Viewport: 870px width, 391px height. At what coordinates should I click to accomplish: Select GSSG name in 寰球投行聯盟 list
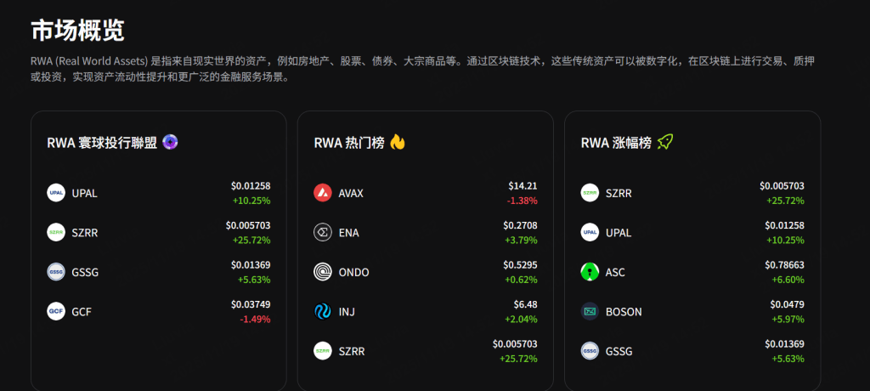point(85,272)
